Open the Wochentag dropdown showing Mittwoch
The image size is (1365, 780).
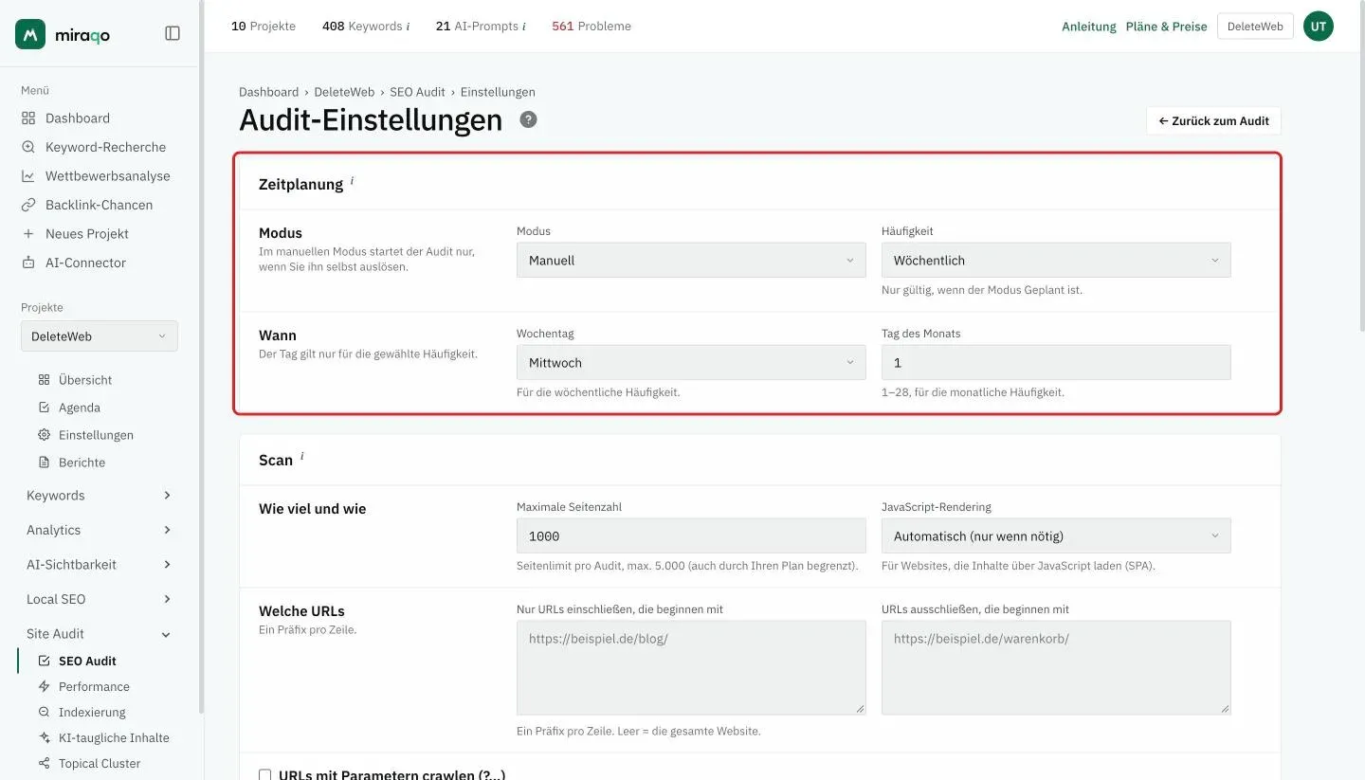click(691, 362)
